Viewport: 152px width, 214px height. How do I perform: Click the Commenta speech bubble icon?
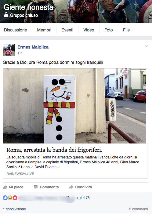point(36,187)
